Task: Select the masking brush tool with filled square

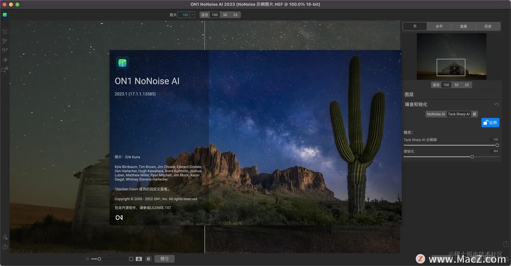Action: tap(5, 41)
